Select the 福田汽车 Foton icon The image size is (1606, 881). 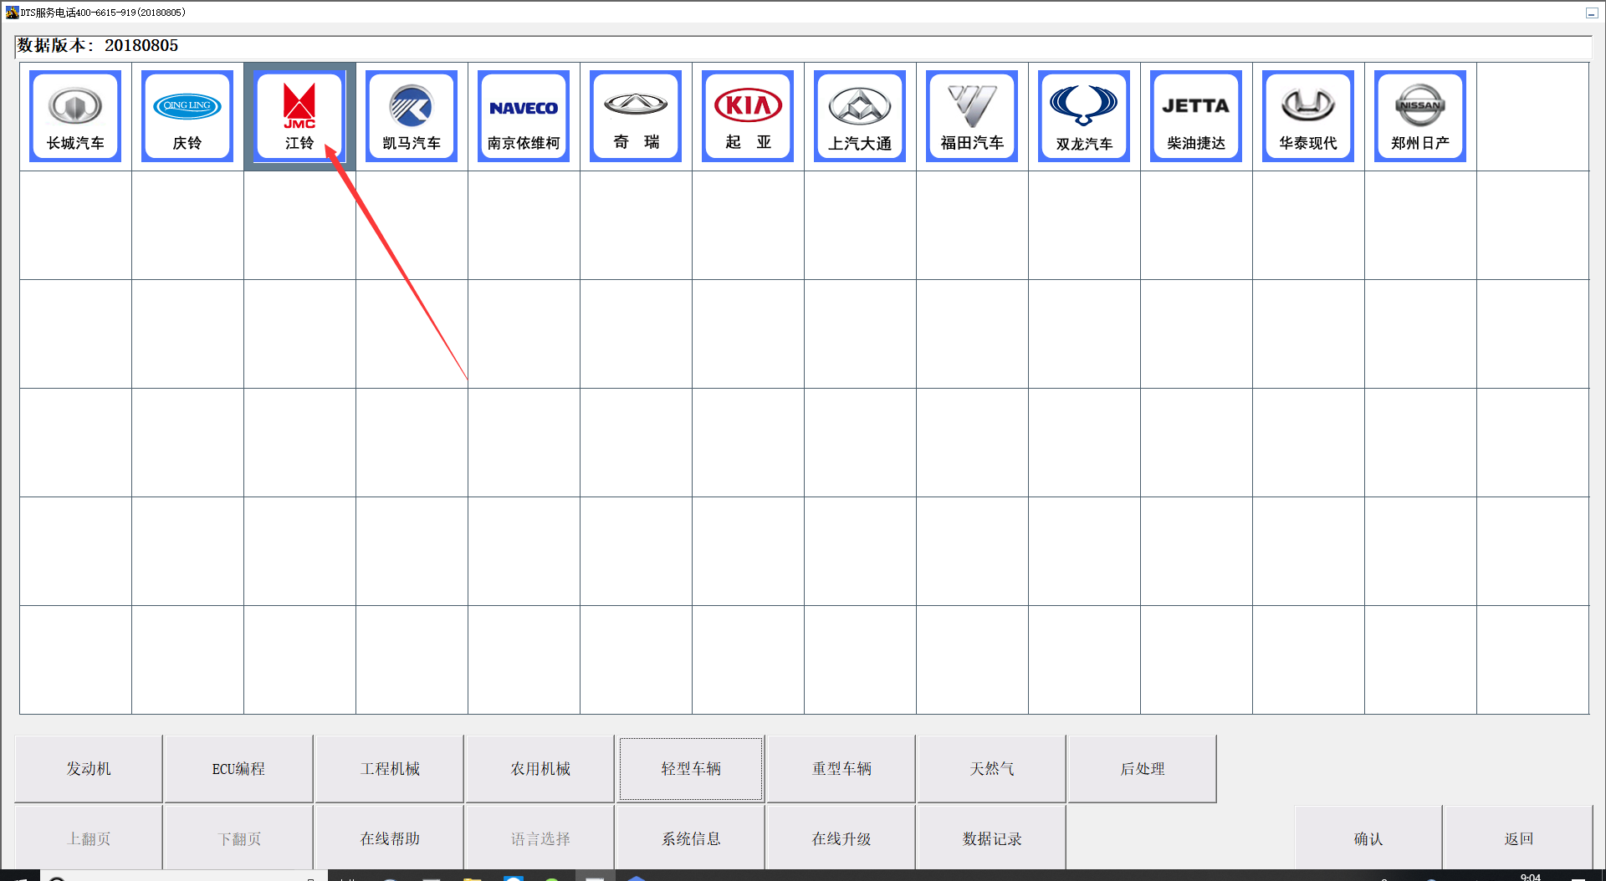[x=972, y=116]
